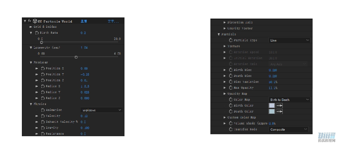The image size is (346, 156).
Task: Click the Death Color eyedropper icon
Action: pyautogui.click(x=279, y=112)
